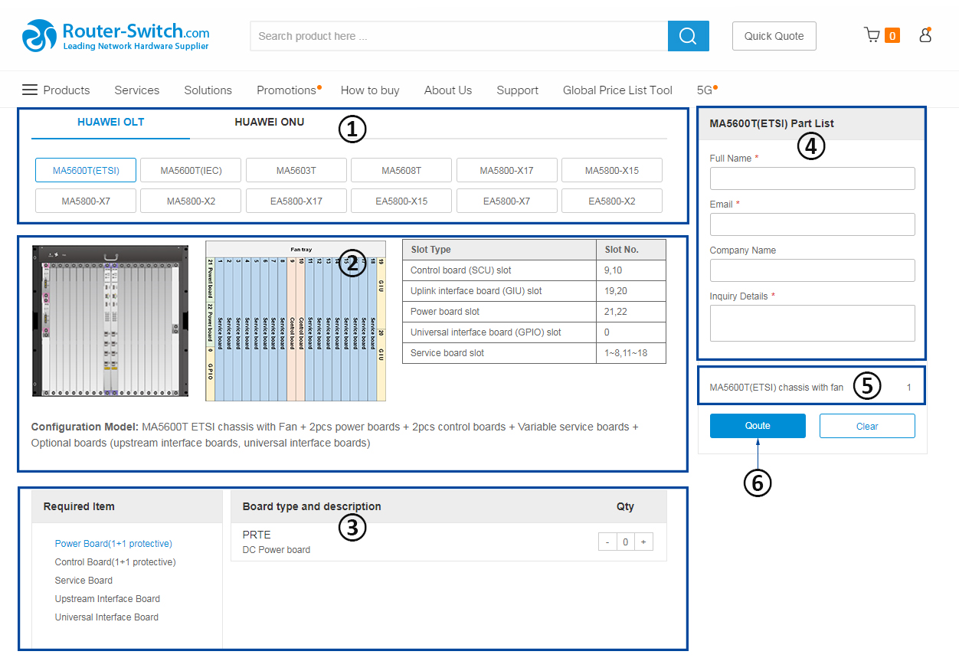Switch to the HUAWEI OLT tab

pos(110,123)
